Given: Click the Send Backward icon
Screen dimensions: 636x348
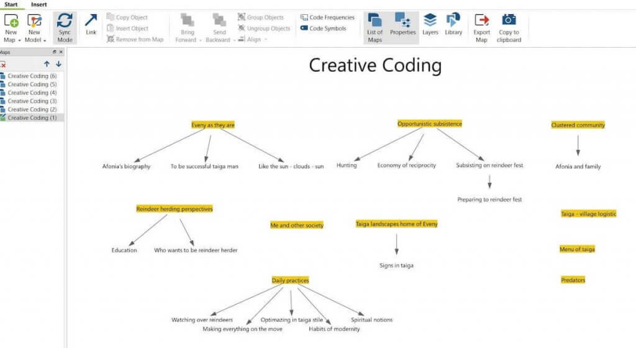Looking at the screenshot, I should pos(219,20).
